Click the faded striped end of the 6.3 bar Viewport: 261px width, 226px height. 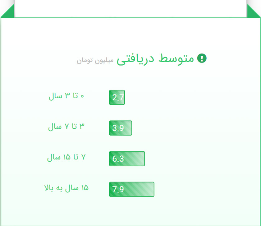coord(138,159)
